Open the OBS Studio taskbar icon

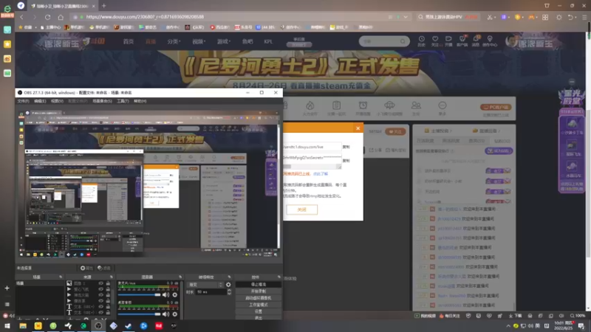pos(98,325)
